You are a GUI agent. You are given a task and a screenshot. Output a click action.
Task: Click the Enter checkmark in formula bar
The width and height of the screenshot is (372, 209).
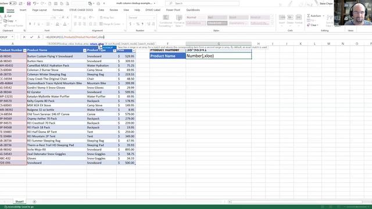[31, 37]
